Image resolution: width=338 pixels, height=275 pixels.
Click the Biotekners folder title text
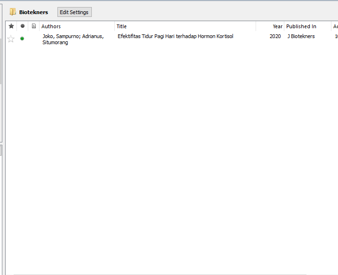(x=33, y=12)
